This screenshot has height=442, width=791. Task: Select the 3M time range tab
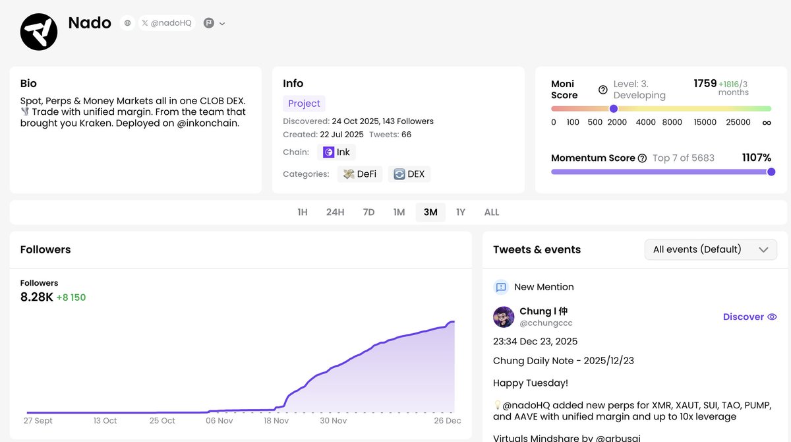430,212
